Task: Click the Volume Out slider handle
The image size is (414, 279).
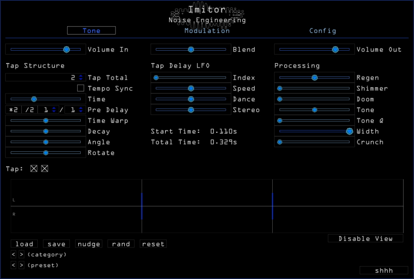Action: pyautogui.click(x=335, y=49)
